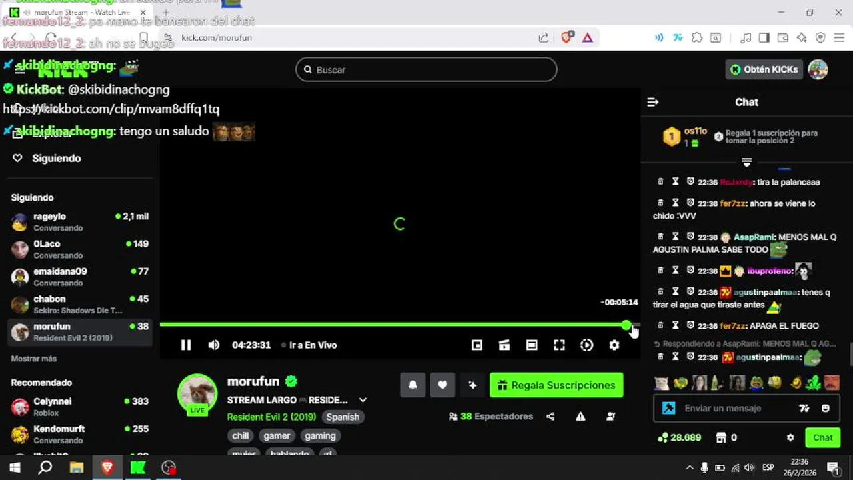Open the KICKs balance 28.689
This screenshot has width=853, height=480.
pyautogui.click(x=679, y=438)
